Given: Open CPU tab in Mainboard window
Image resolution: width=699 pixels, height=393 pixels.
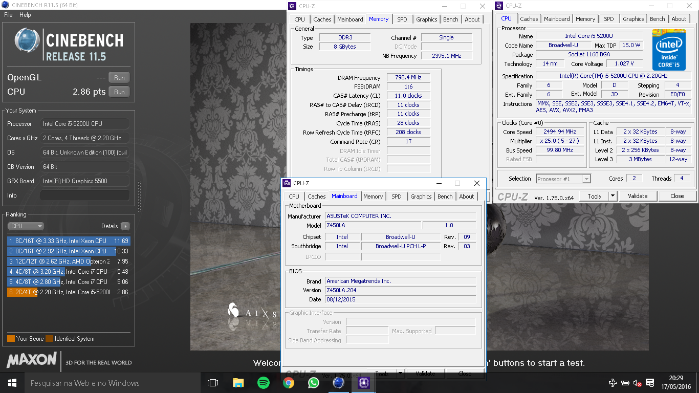Looking at the screenshot, I should click(294, 196).
